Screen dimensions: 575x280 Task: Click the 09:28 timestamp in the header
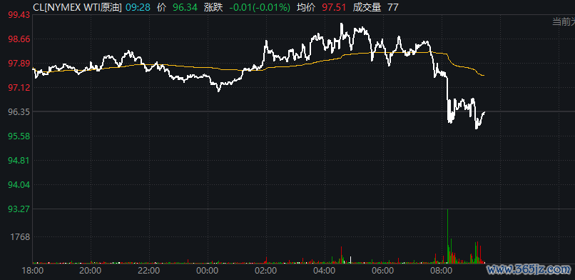coord(138,7)
